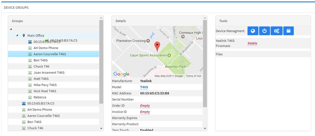Screen dimensions: 315x136
Task: Select Nick Noel T46S device
Action: point(45,91)
